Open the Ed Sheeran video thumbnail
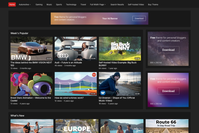The height and width of the screenshot is (133, 199). coord(120,84)
